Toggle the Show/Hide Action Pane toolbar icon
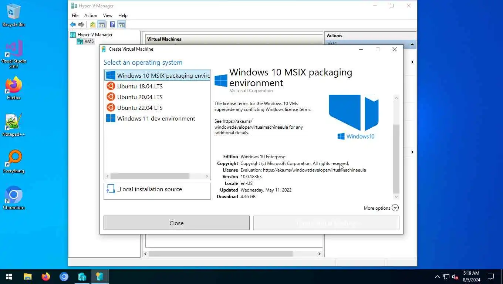503x284 pixels. coord(121,25)
